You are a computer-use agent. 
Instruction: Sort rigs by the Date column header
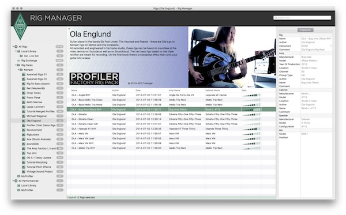coord(138,90)
